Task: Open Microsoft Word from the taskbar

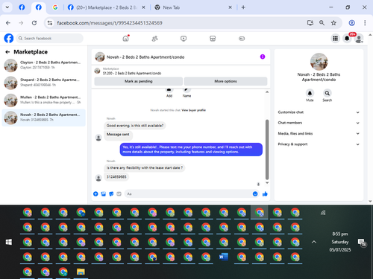Action: pos(224,257)
